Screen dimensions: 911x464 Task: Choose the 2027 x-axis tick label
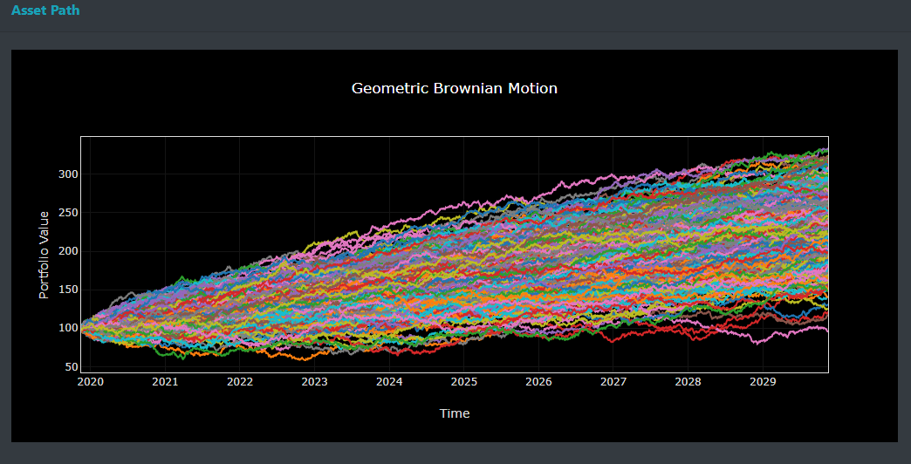pos(613,382)
